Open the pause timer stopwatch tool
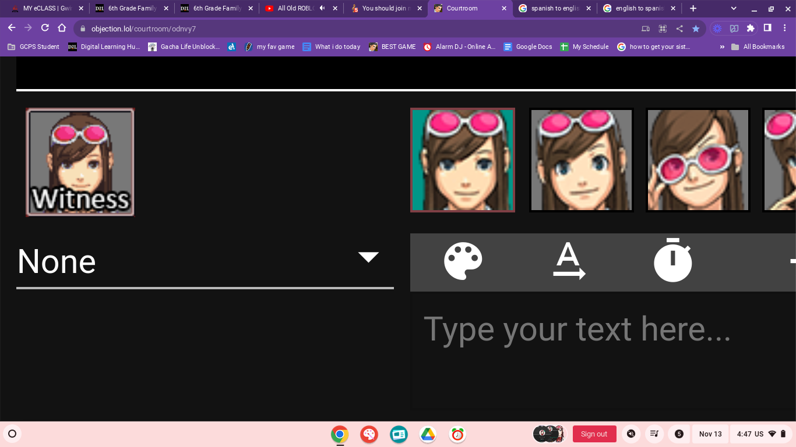 [673, 260]
